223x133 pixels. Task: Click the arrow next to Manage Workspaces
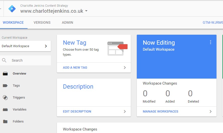[x=210, y=112]
